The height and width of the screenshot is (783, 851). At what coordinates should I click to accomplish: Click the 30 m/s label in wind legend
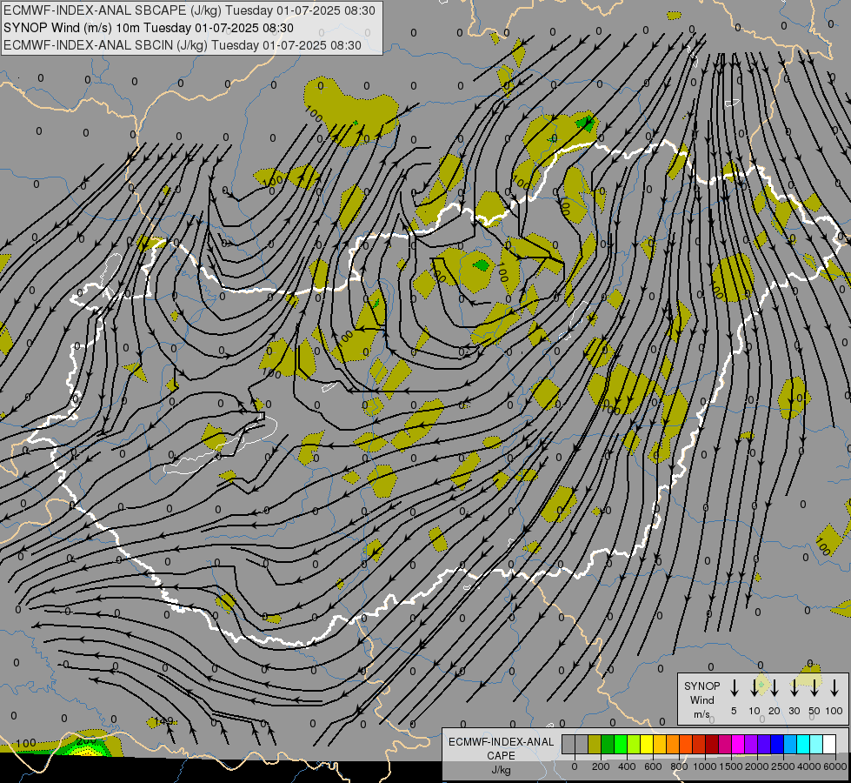(x=794, y=711)
